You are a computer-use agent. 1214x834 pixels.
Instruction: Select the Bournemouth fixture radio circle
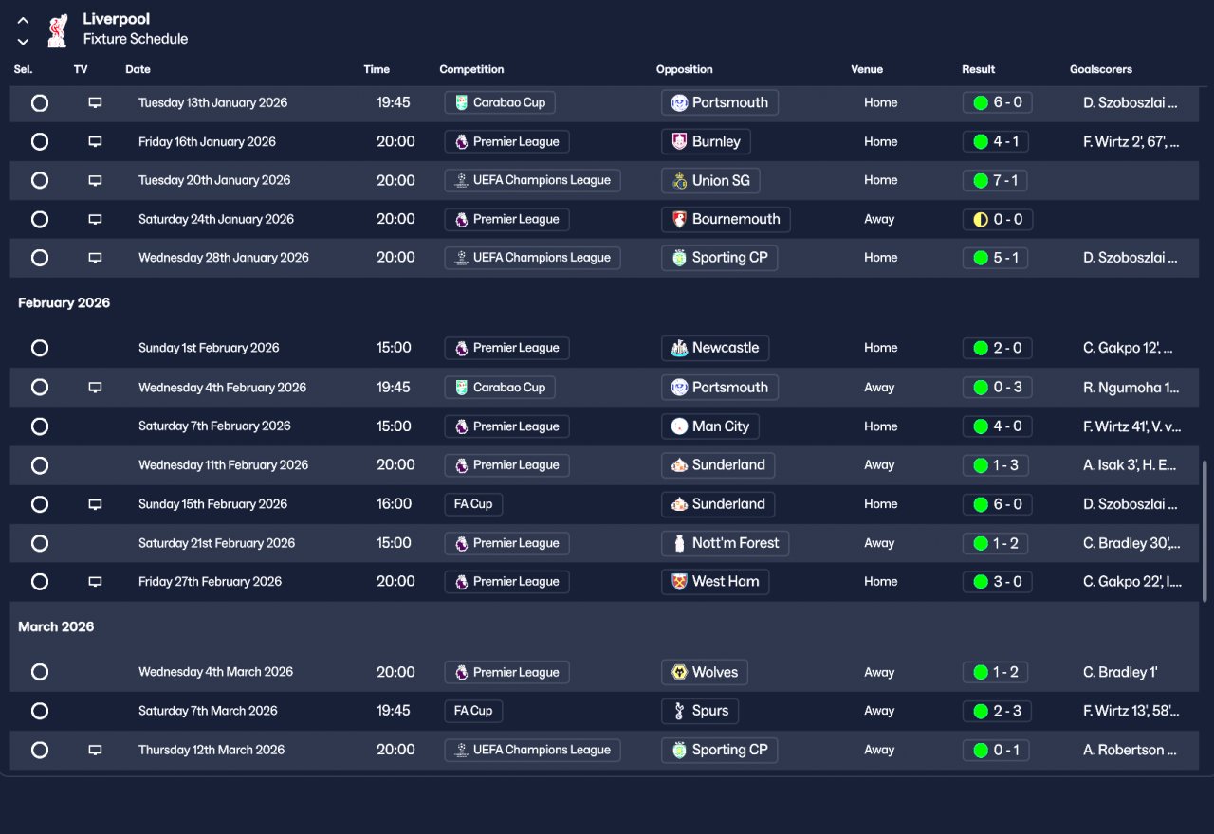[40, 220]
